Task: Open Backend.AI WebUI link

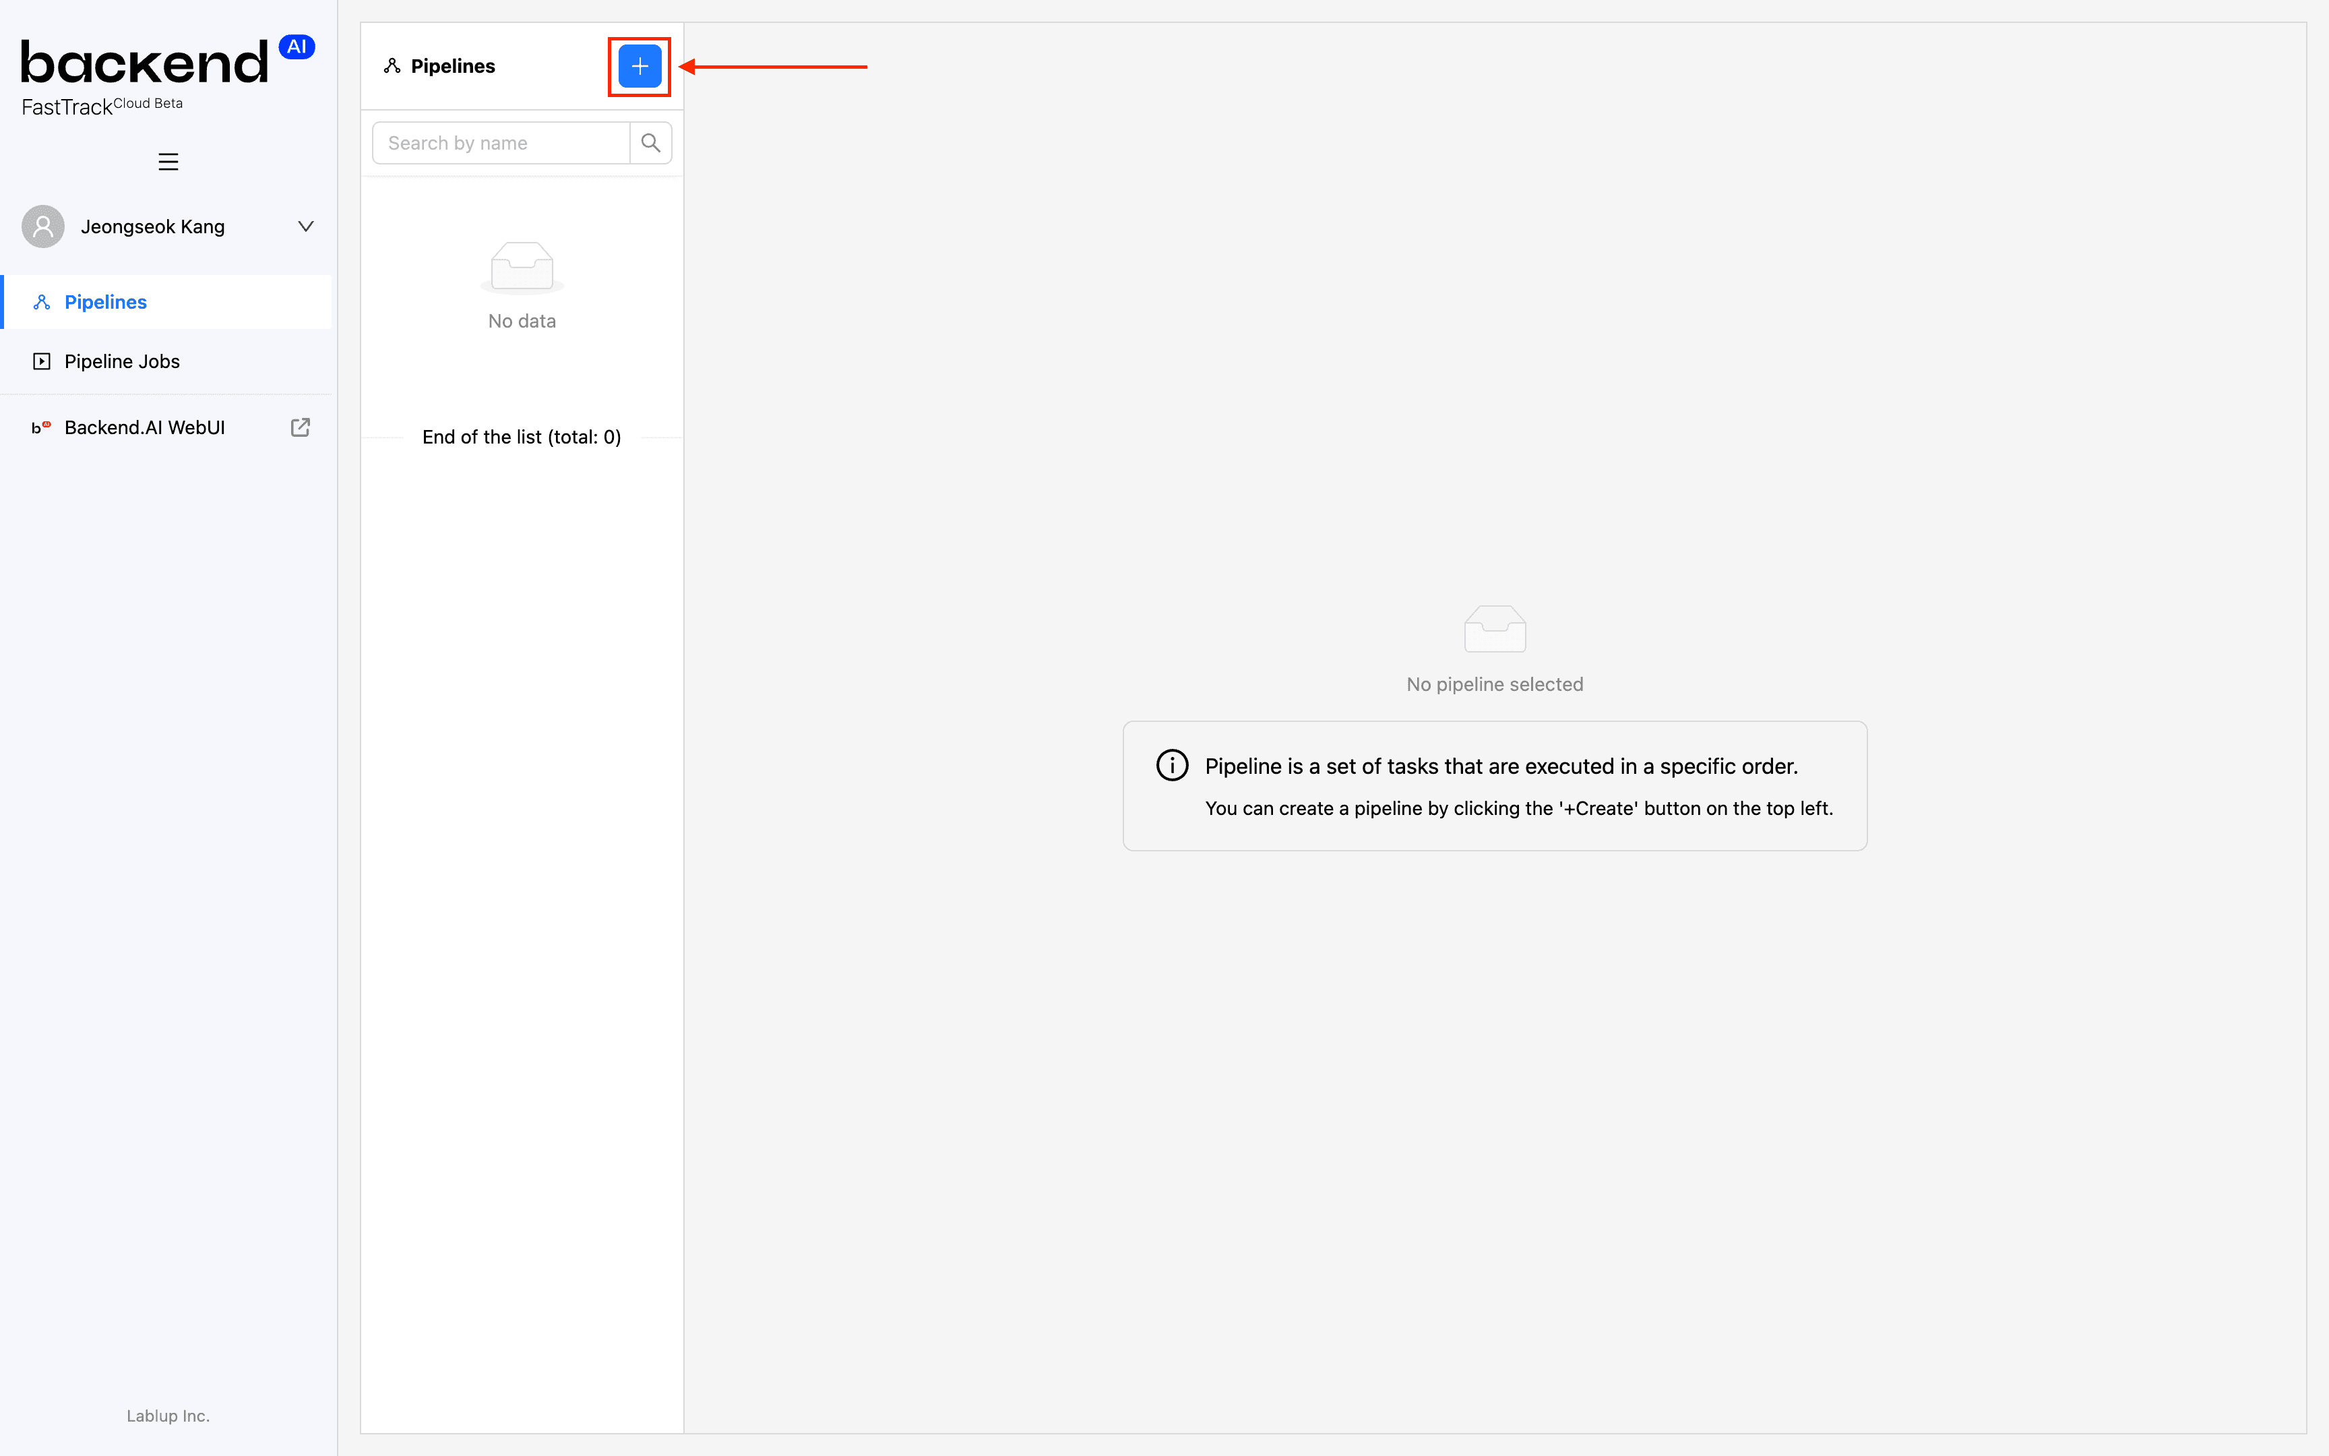Action: (x=167, y=427)
